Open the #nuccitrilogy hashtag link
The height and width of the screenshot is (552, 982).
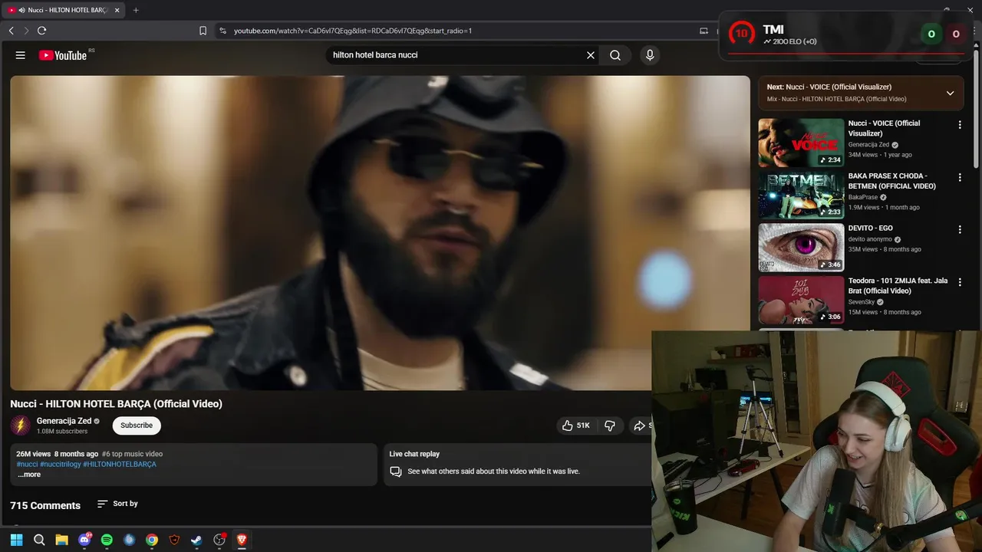[x=61, y=465]
